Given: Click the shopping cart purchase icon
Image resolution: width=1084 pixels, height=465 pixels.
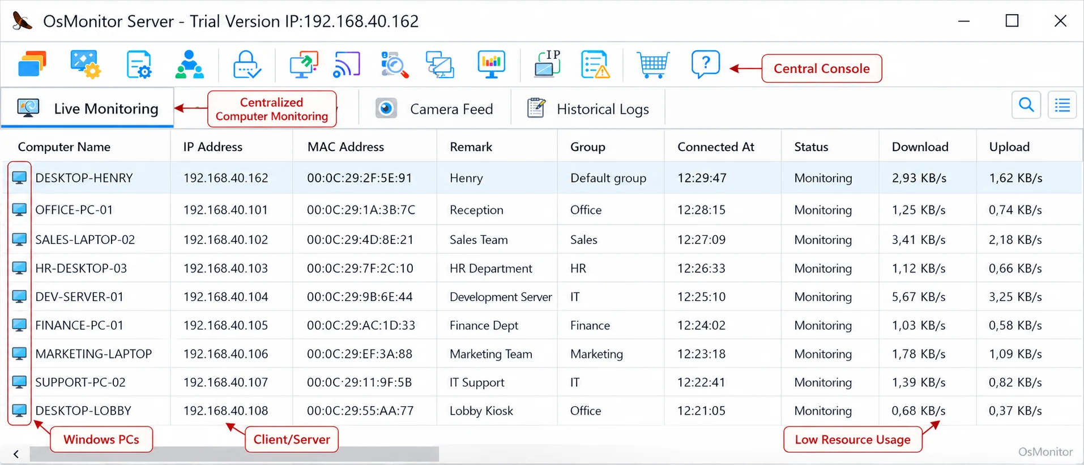Looking at the screenshot, I should click(653, 64).
